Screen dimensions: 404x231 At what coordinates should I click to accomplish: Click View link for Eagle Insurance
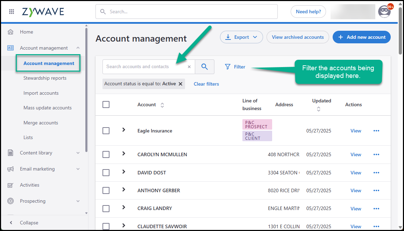pyautogui.click(x=356, y=131)
